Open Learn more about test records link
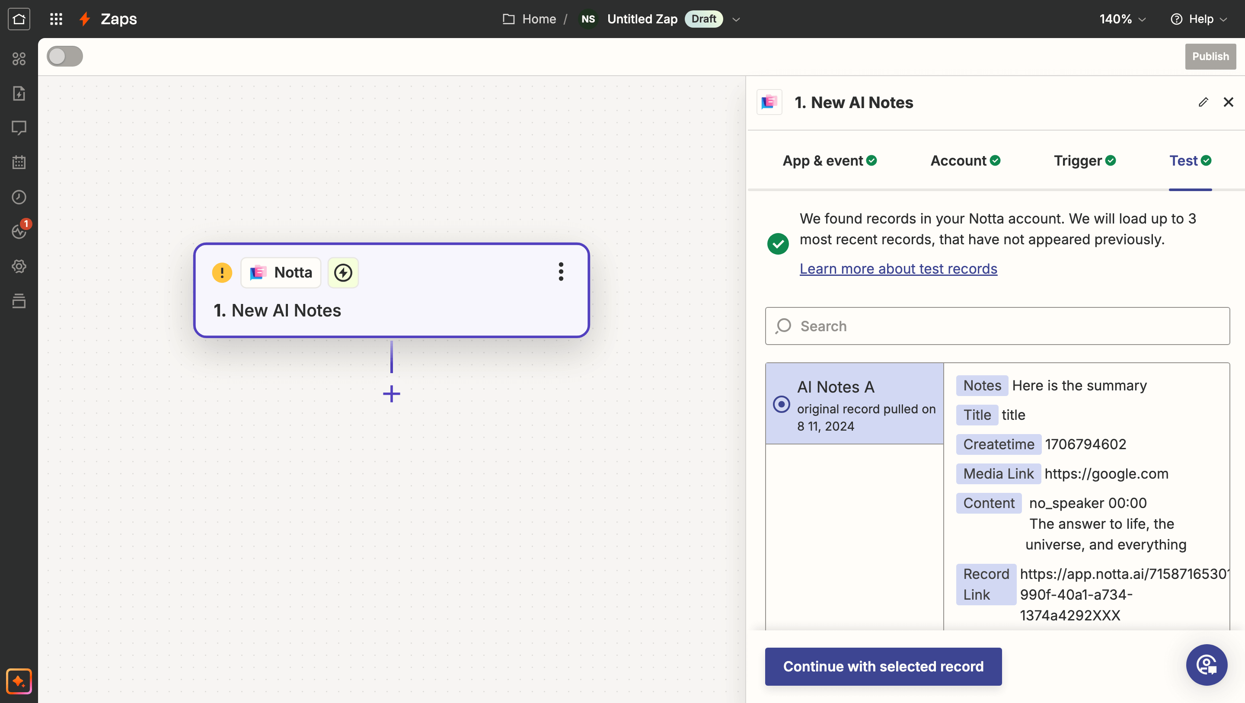The image size is (1245, 703). click(x=898, y=268)
